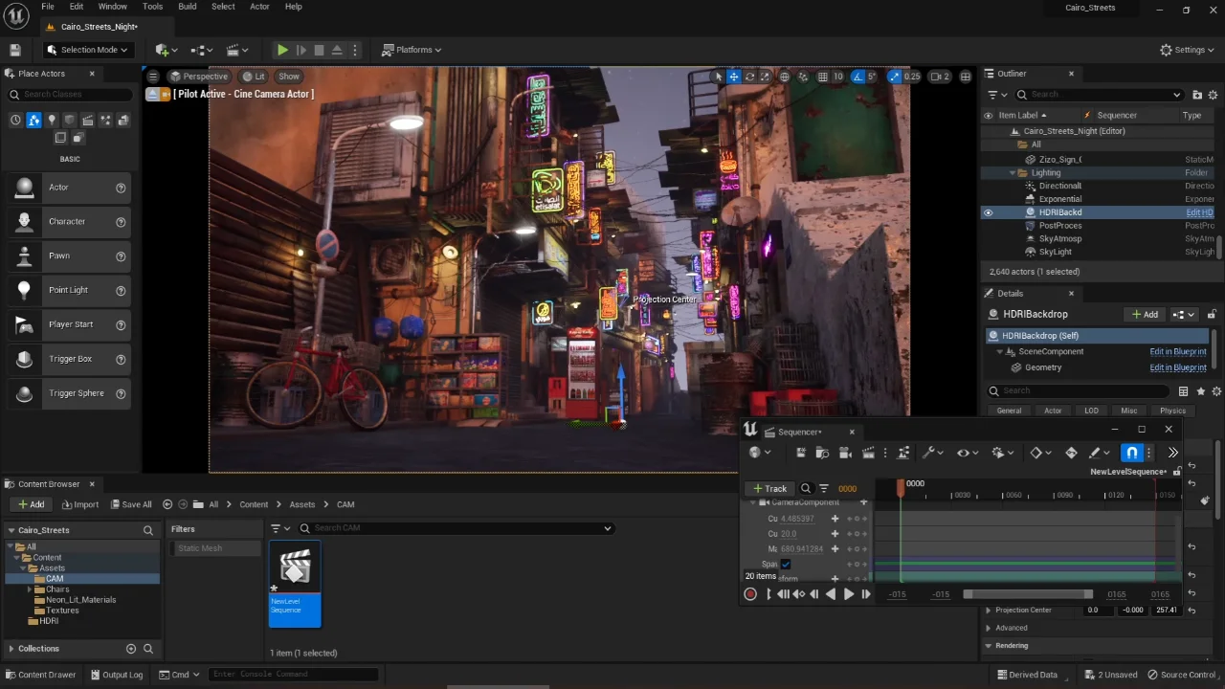The height and width of the screenshot is (689, 1225).
Task: Click the eject pilot icon in viewport
Action: [x=152, y=94]
